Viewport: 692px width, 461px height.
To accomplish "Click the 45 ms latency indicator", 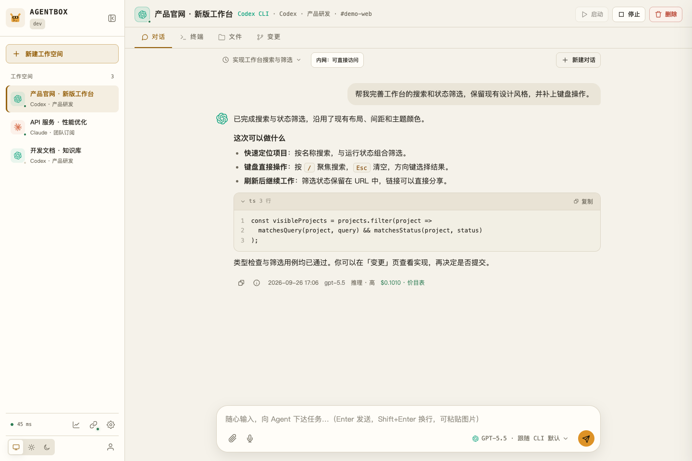I will tap(21, 425).
